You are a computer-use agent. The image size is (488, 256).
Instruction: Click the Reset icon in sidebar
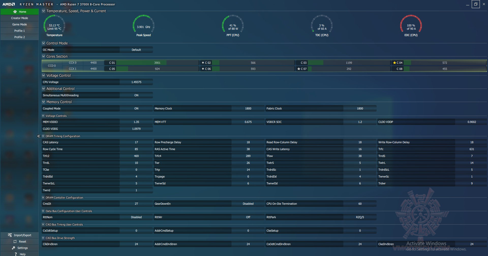click(15, 242)
